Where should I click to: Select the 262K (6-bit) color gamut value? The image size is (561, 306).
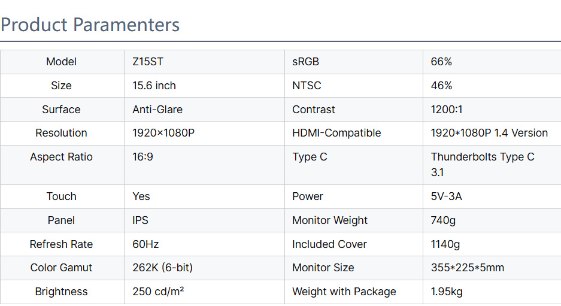coord(162,268)
